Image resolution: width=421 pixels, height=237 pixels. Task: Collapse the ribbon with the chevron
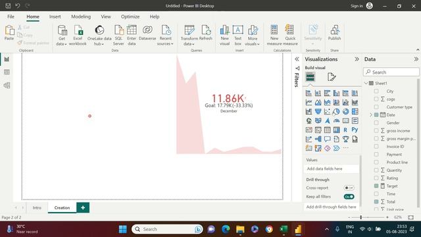tap(418, 50)
